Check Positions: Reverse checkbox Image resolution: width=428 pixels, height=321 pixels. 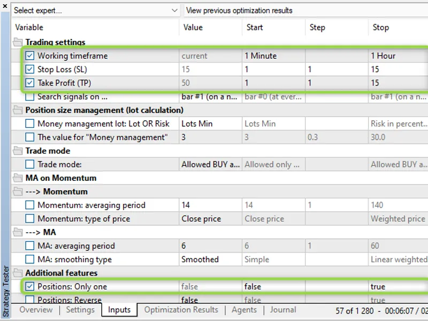click(x=30, y=299)
